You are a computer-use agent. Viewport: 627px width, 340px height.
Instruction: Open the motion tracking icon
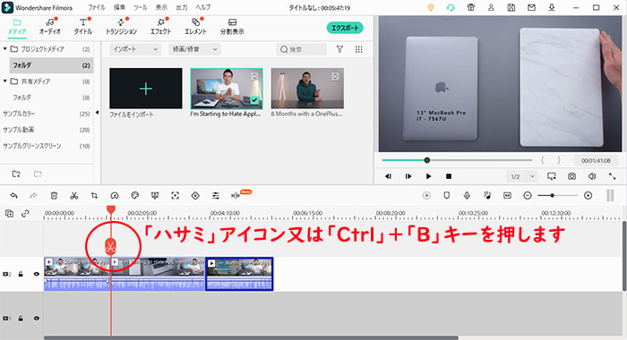(176, 195)
